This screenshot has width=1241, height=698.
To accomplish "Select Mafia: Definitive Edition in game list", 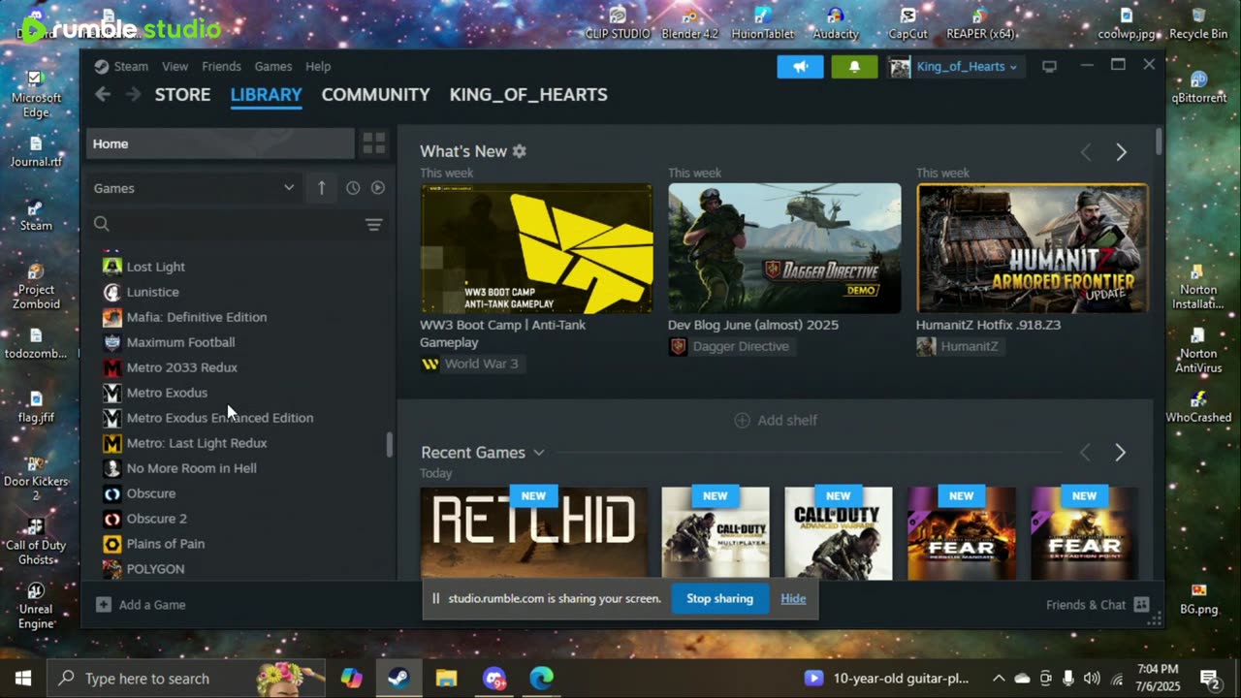I will (x=197, y=317).
